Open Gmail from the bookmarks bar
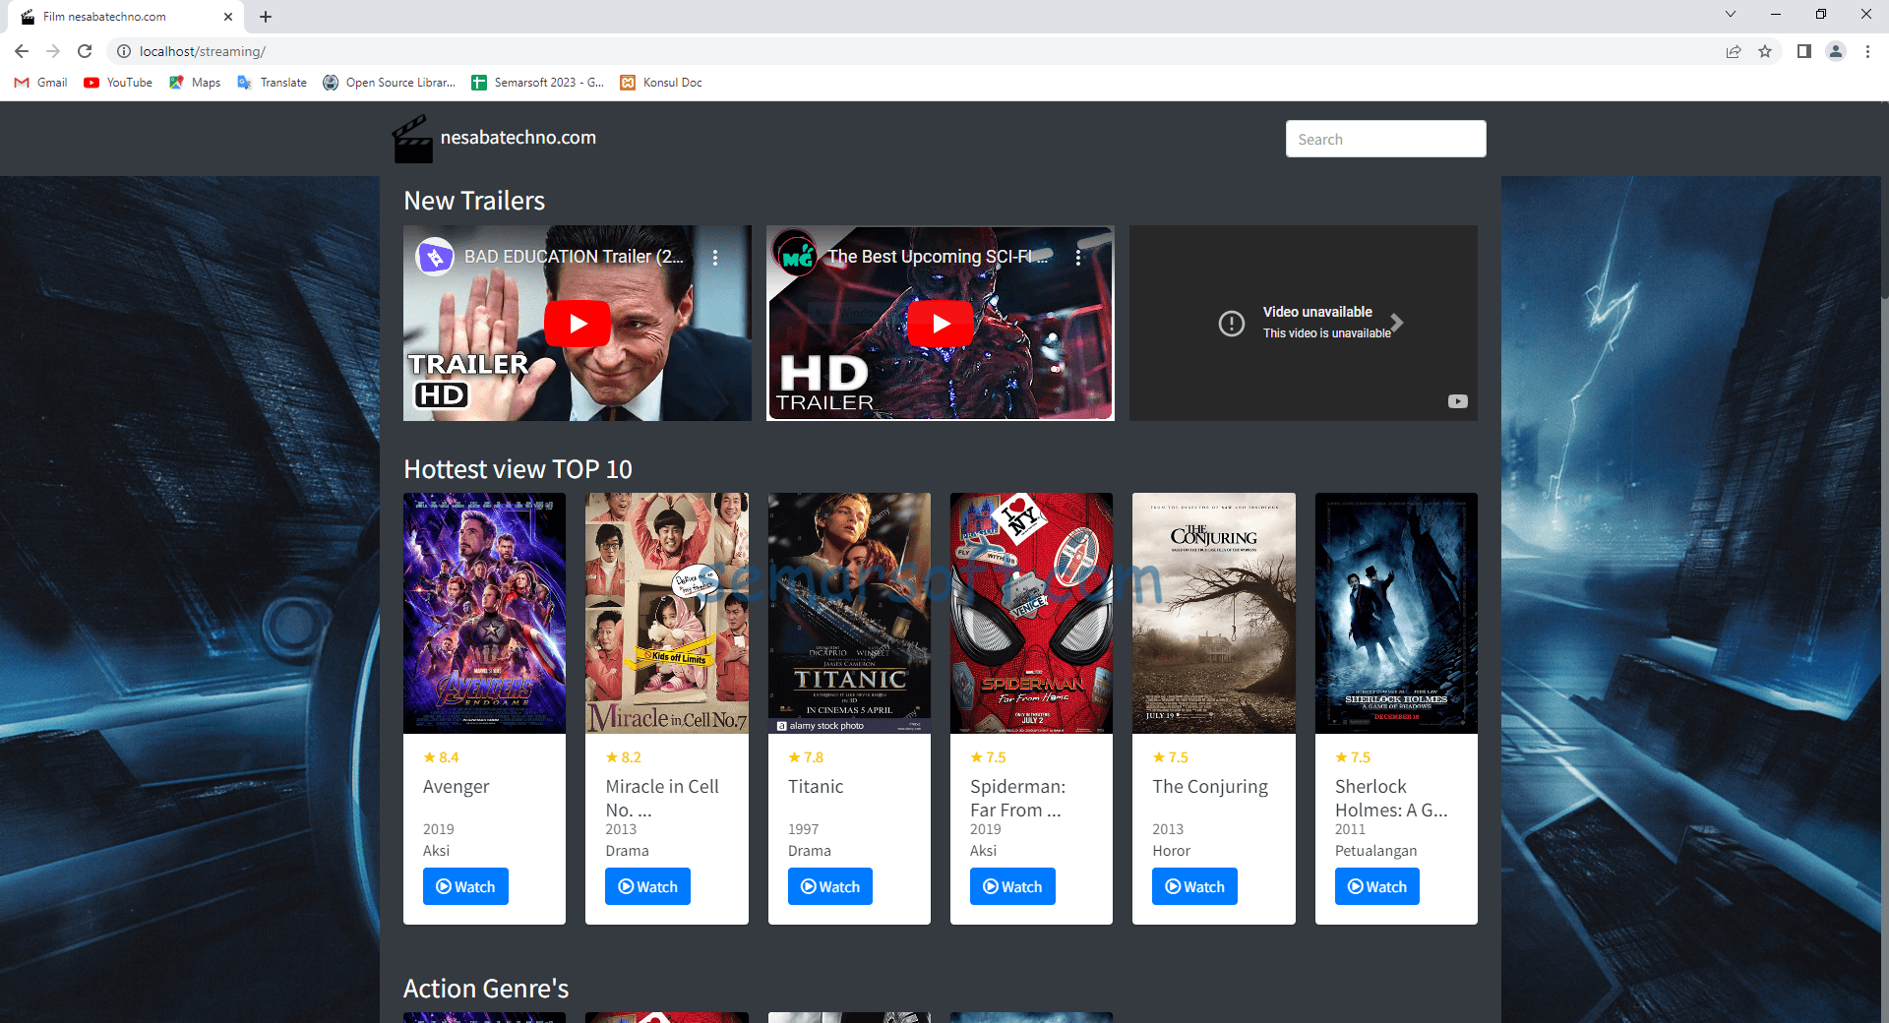Viewport: 1889px width, 1023px height. click(x=39, y=83)
